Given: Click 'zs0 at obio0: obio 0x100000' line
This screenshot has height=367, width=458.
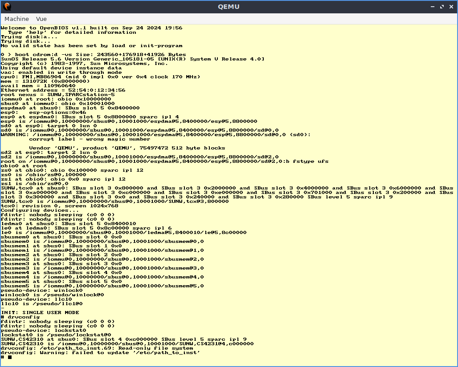Looking at the screenshot, I should tap(72, 170).
